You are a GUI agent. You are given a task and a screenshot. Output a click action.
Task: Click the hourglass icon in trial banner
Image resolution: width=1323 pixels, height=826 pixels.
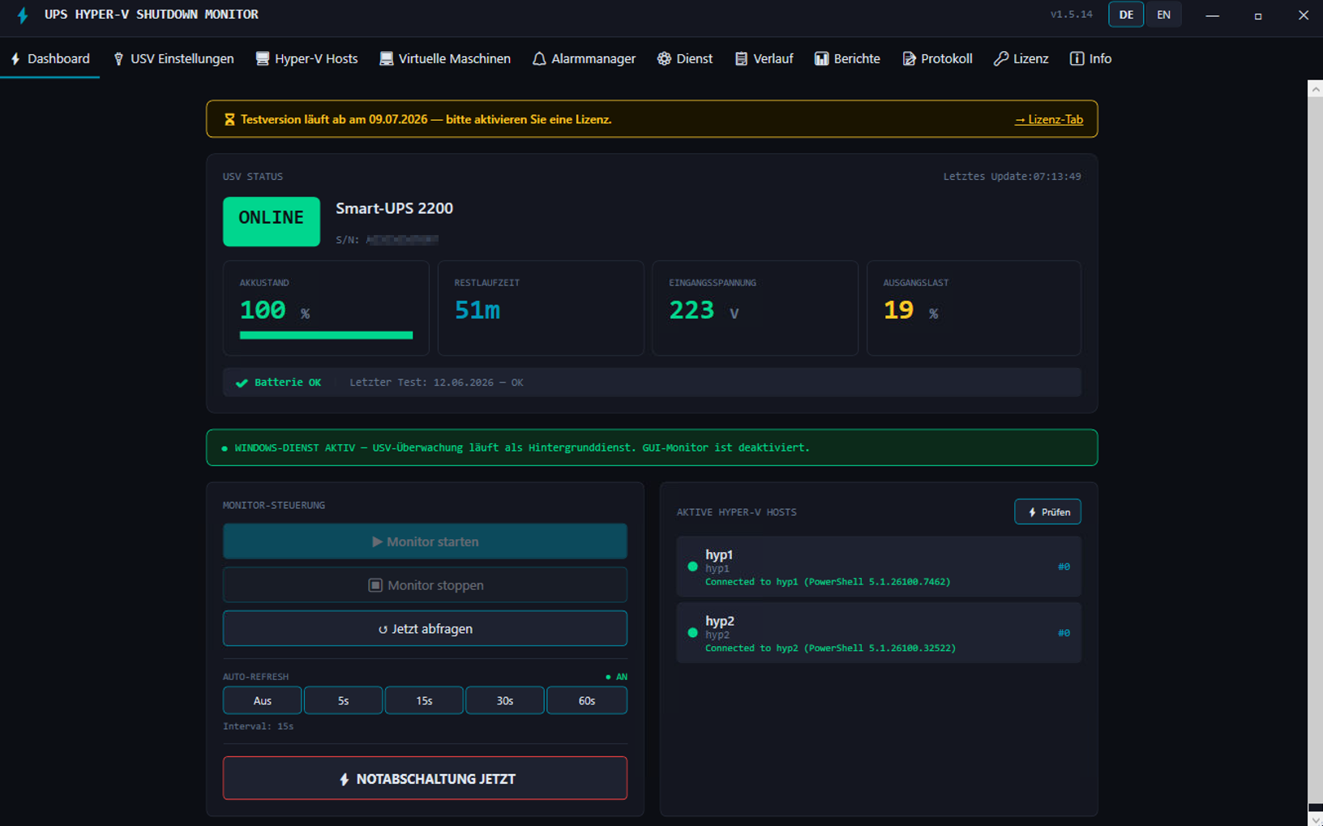(229, 119)
